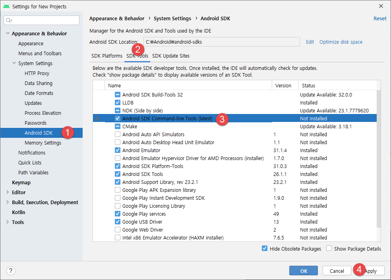Image resolution: width=391 pixels, height=280 pixels.
Task: Open Appearance settings page
Action: pos(31,43)
